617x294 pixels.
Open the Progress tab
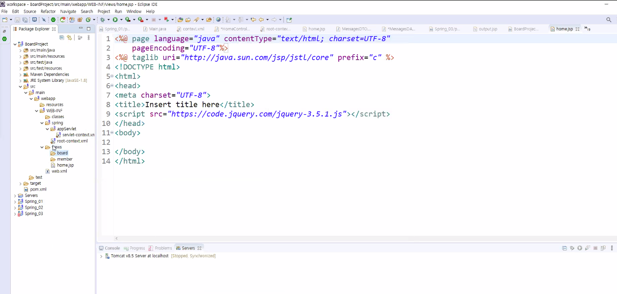[134, 248]
